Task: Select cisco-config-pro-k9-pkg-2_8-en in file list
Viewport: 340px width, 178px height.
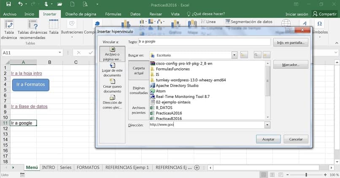Action: [184, 64]
